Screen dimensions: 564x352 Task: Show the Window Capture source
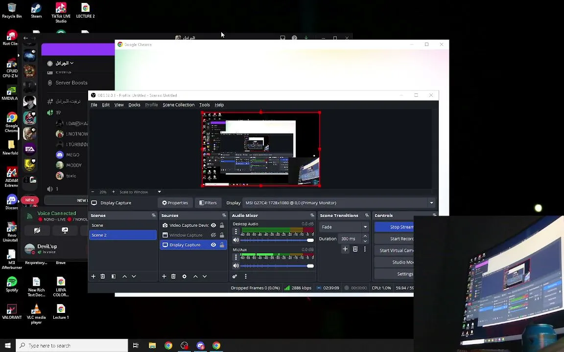click(x=213, y=235)
